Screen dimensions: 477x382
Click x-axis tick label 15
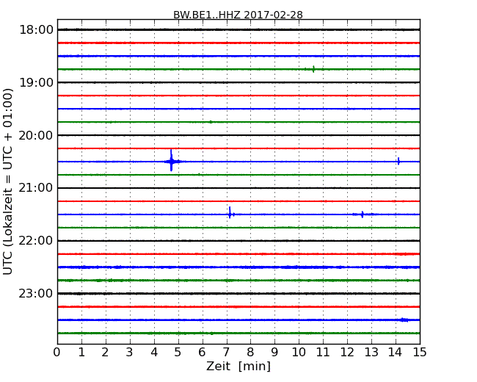[x=420, y=352]
